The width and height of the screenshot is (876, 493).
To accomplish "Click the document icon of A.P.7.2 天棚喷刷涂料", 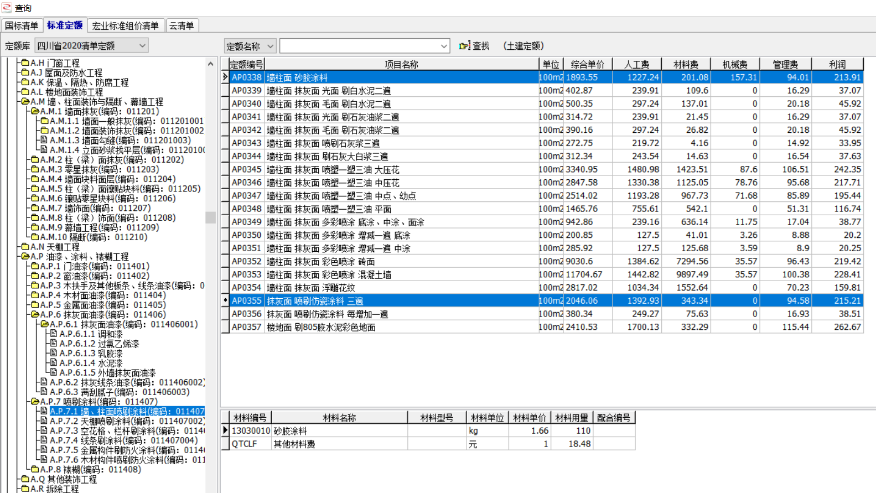I will point(44,421).
